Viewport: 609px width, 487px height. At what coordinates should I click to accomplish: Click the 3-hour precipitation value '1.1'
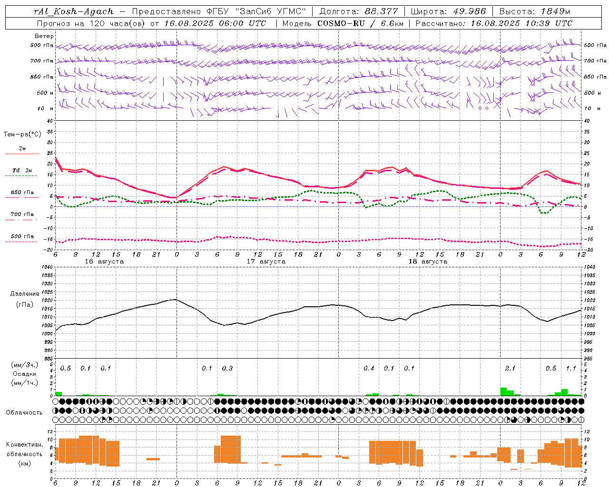(x=571, y=368)
